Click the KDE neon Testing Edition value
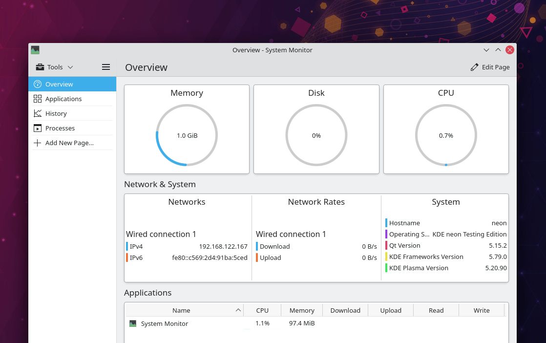Image resolution: width=546 pixels, height=343 pixels. pos(469,235)
